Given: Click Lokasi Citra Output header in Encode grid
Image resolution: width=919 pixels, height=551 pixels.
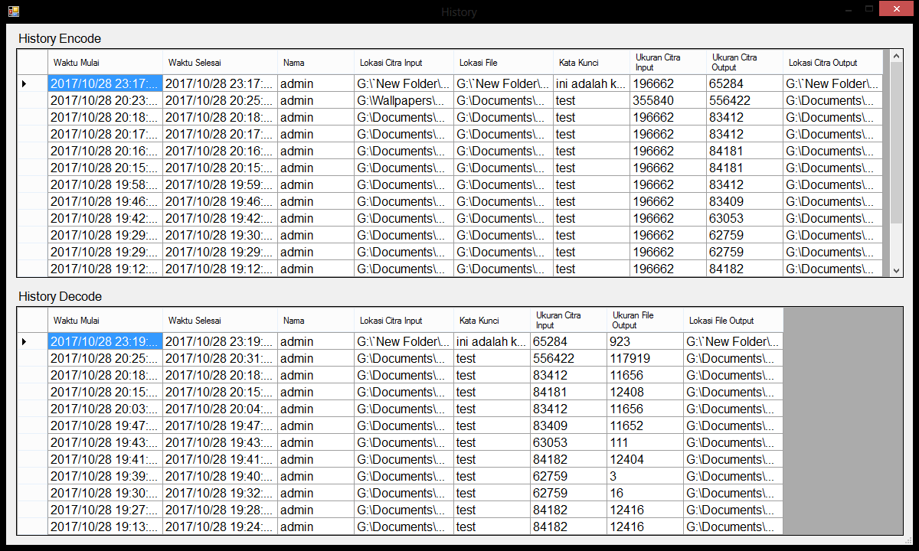Looking at the screenshot, I should pos(832,63).
